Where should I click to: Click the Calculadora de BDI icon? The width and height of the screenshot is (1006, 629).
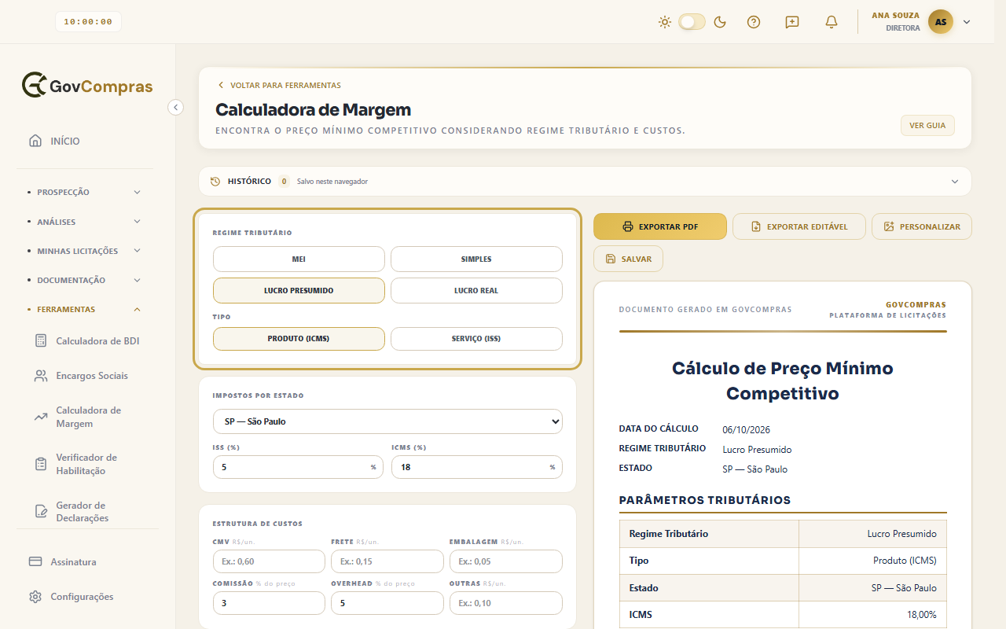click(x=41, y=341)
